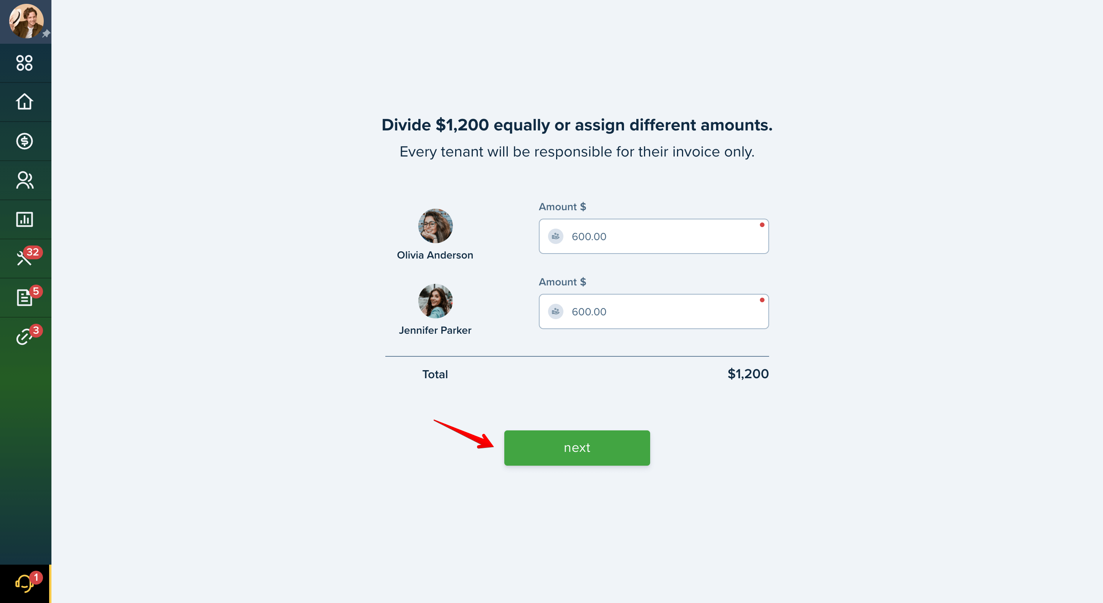1103x603 pixels.
Task: Go to the Properties home icon
Action: [25, 102]
